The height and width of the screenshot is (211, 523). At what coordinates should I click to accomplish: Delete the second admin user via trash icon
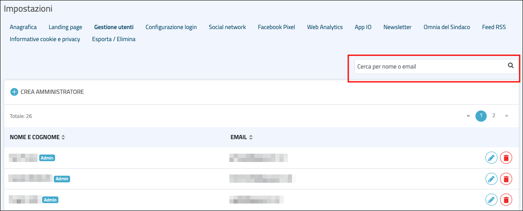[x=506, y=179]
